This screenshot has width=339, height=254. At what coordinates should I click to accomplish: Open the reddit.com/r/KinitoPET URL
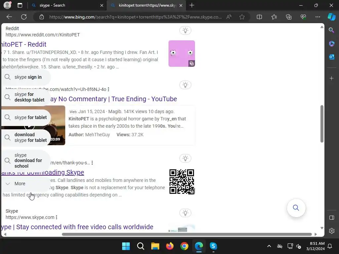tap(43, 35)
